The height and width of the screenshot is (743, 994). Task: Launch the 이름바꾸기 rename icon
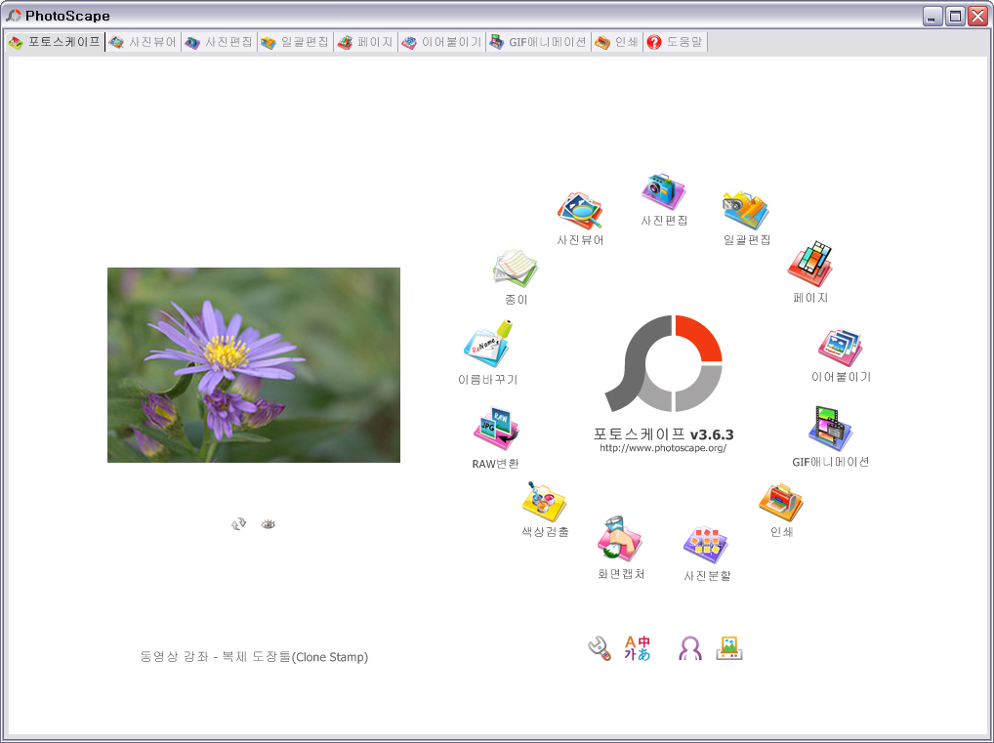click(487, 347)
